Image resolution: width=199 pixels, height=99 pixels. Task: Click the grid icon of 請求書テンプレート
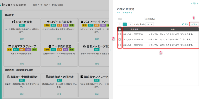(x=82, y=77)
